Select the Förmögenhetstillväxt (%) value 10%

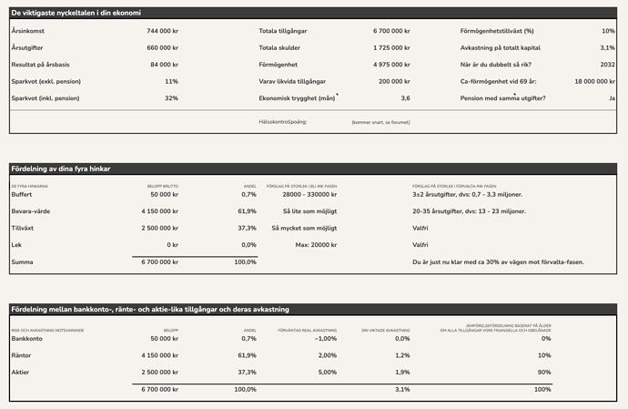pyautogui.click(x=608, y=31)
